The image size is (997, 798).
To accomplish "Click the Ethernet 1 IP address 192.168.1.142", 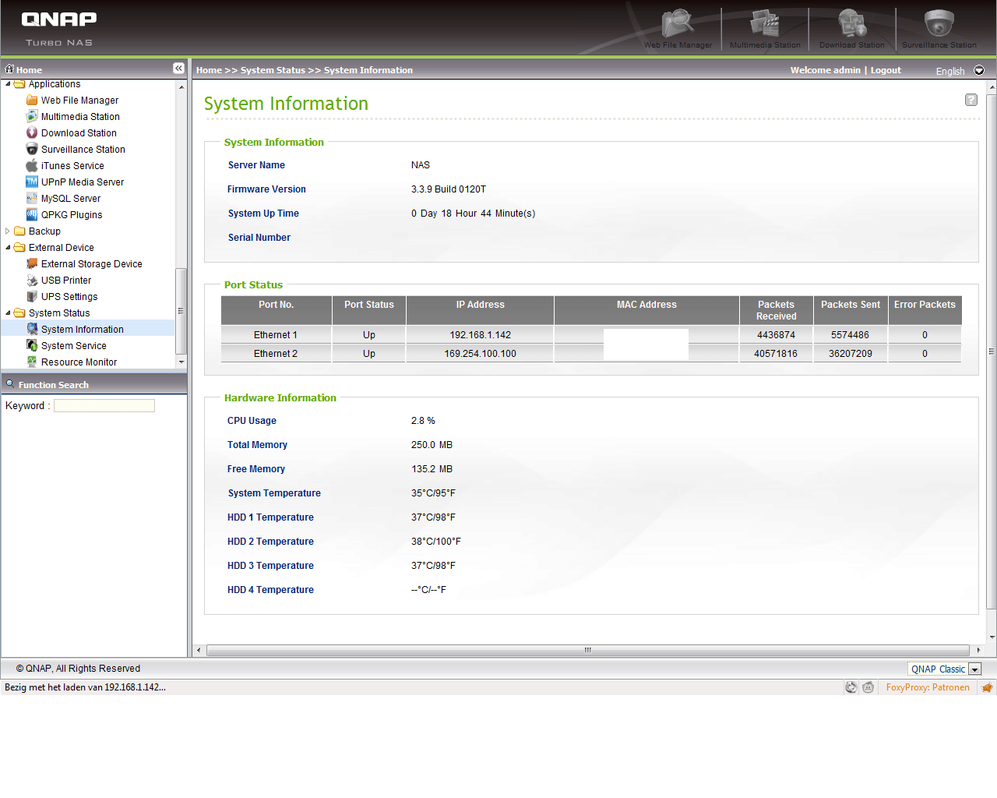I will pos(480,334).
